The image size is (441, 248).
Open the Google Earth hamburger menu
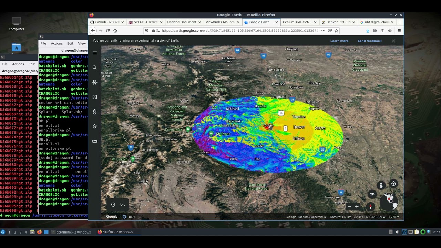(95, 53)
